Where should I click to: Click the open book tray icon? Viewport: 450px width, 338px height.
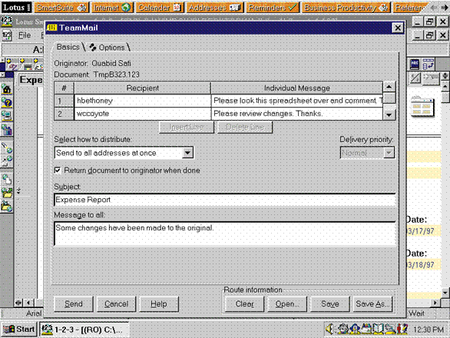point(378,329)
